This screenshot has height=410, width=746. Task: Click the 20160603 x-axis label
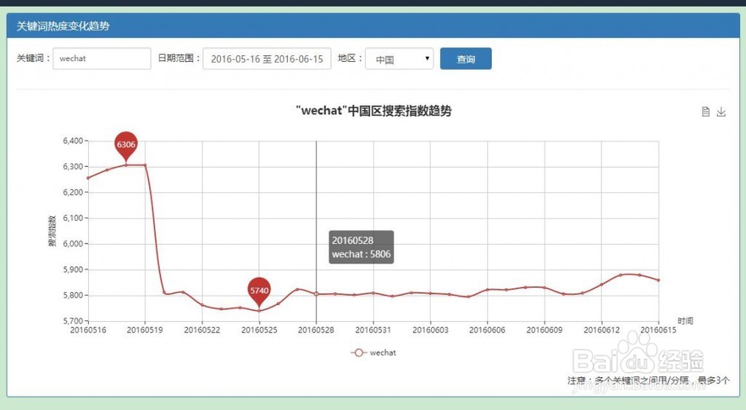(x=430, y=330)
